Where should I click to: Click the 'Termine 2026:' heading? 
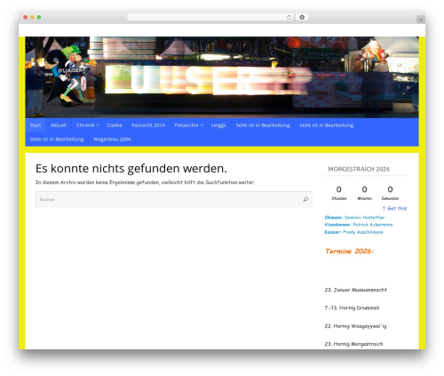pos(349,252)
